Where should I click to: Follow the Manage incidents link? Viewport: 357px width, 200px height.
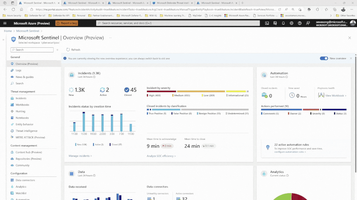click(x=80, y=156)
